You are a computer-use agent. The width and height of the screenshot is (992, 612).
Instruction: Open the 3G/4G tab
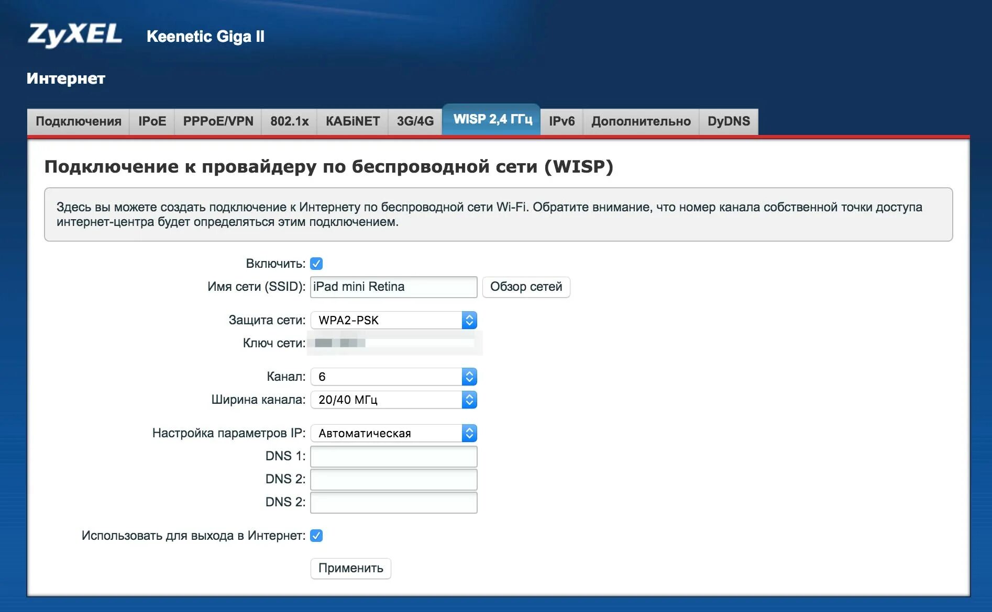click(x=415, y=121)
